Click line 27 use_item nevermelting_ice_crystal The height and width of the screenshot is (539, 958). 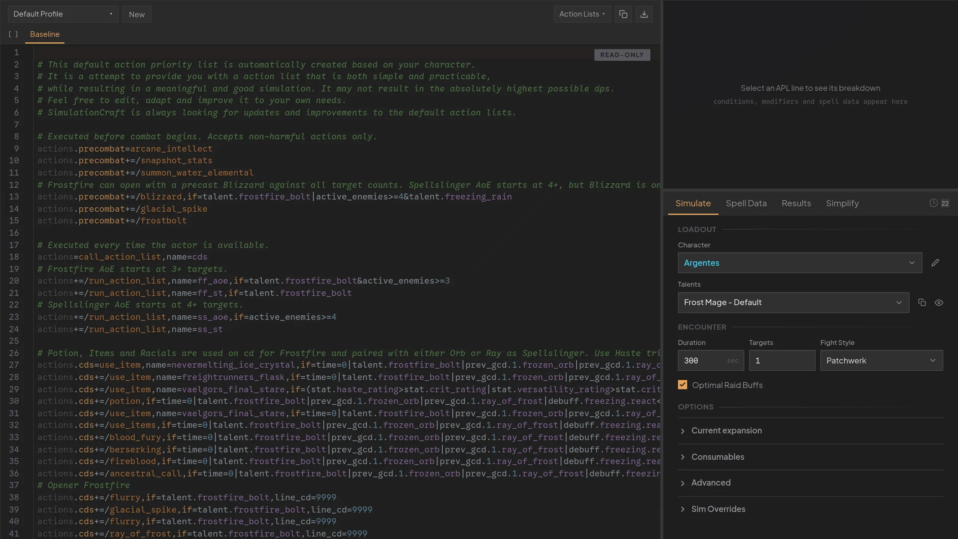[348, 365]
